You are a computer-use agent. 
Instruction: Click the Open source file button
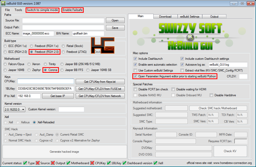(115, 20)
